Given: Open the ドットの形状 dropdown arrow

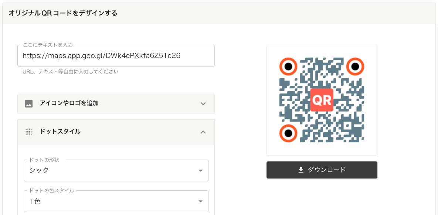Looking at the screenshot, I should pyautogui.click(x=200, y=171).
